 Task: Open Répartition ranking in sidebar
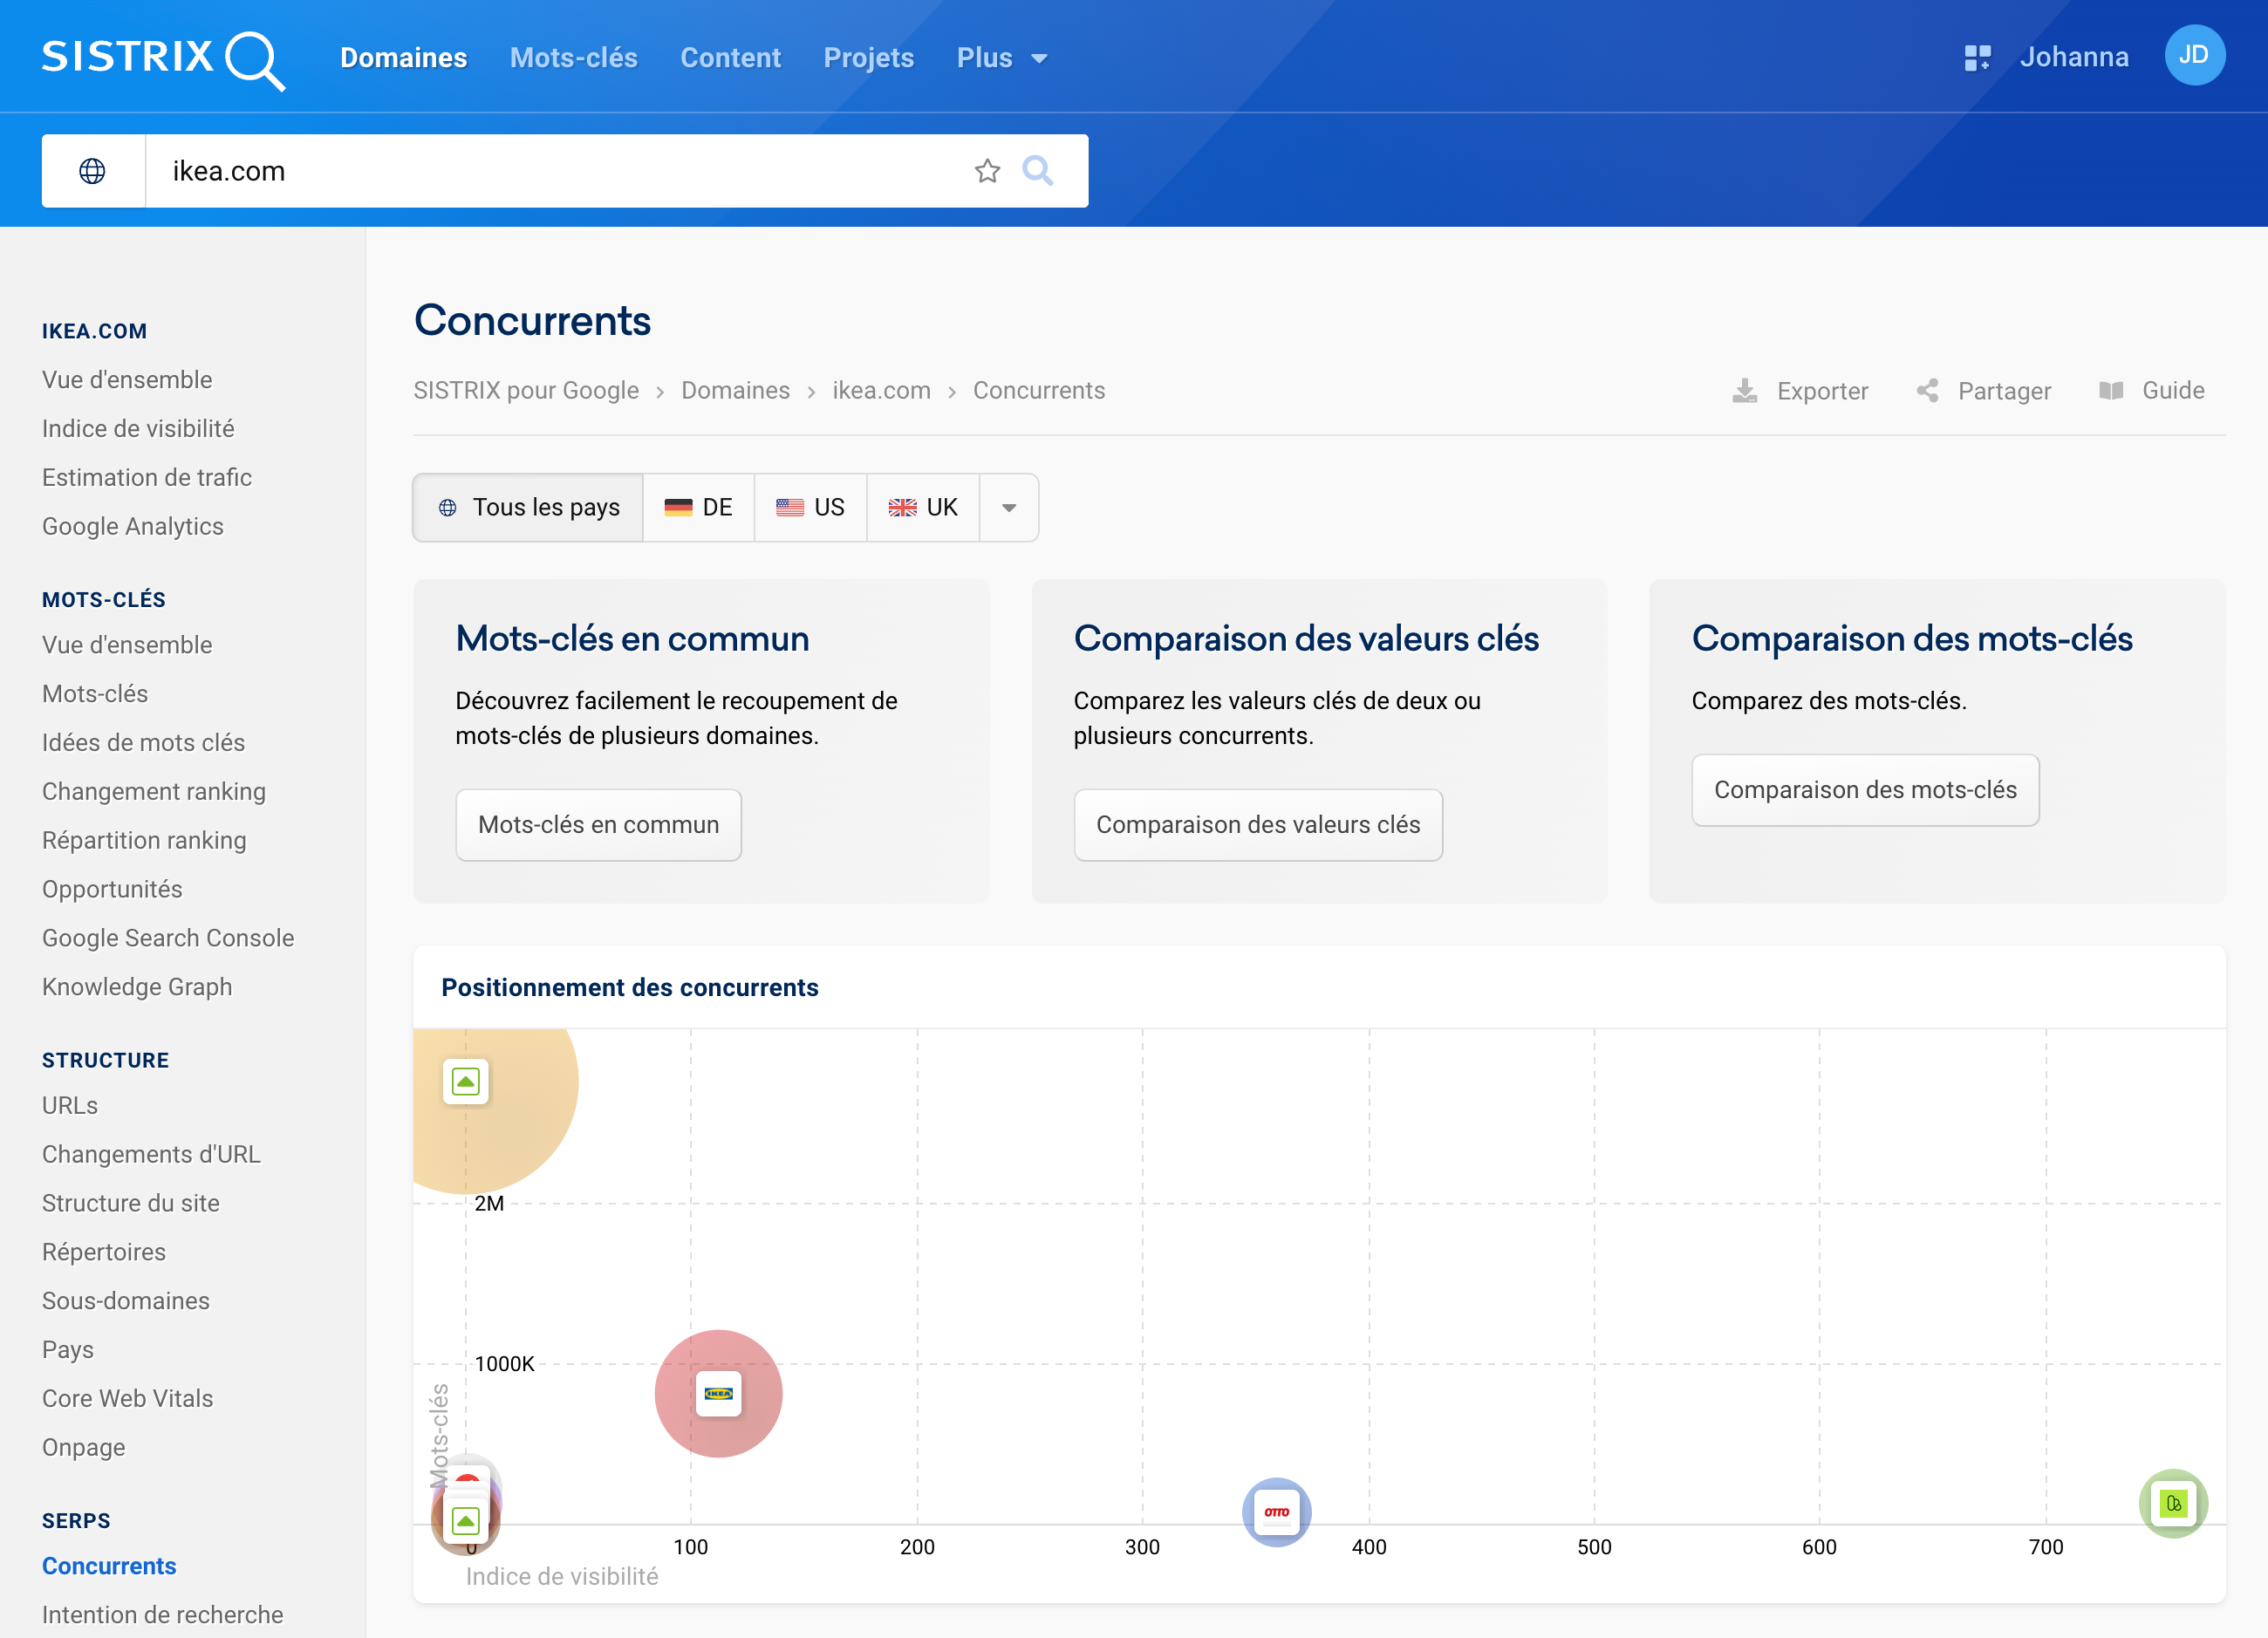pos(144,841)
